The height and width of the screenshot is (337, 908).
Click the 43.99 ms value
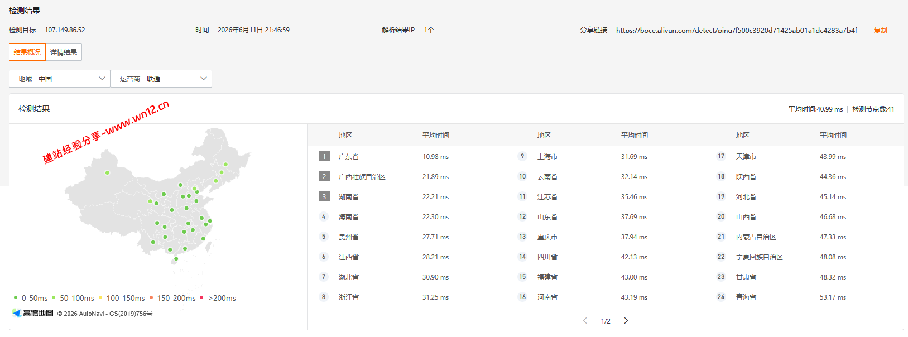point(833,157)
